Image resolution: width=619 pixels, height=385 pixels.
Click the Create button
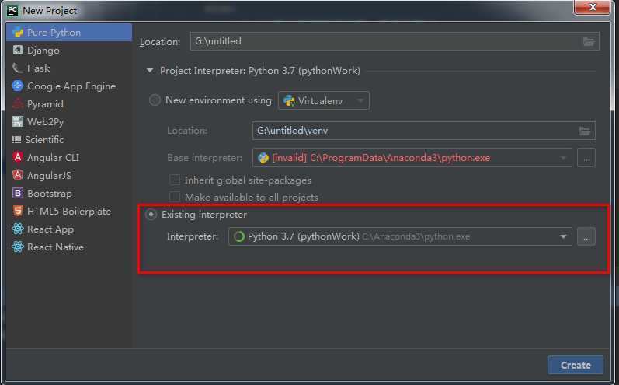pos(576,366)
